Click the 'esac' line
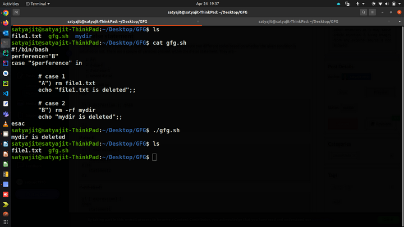 pyautogui.click(x=18, y=123)
